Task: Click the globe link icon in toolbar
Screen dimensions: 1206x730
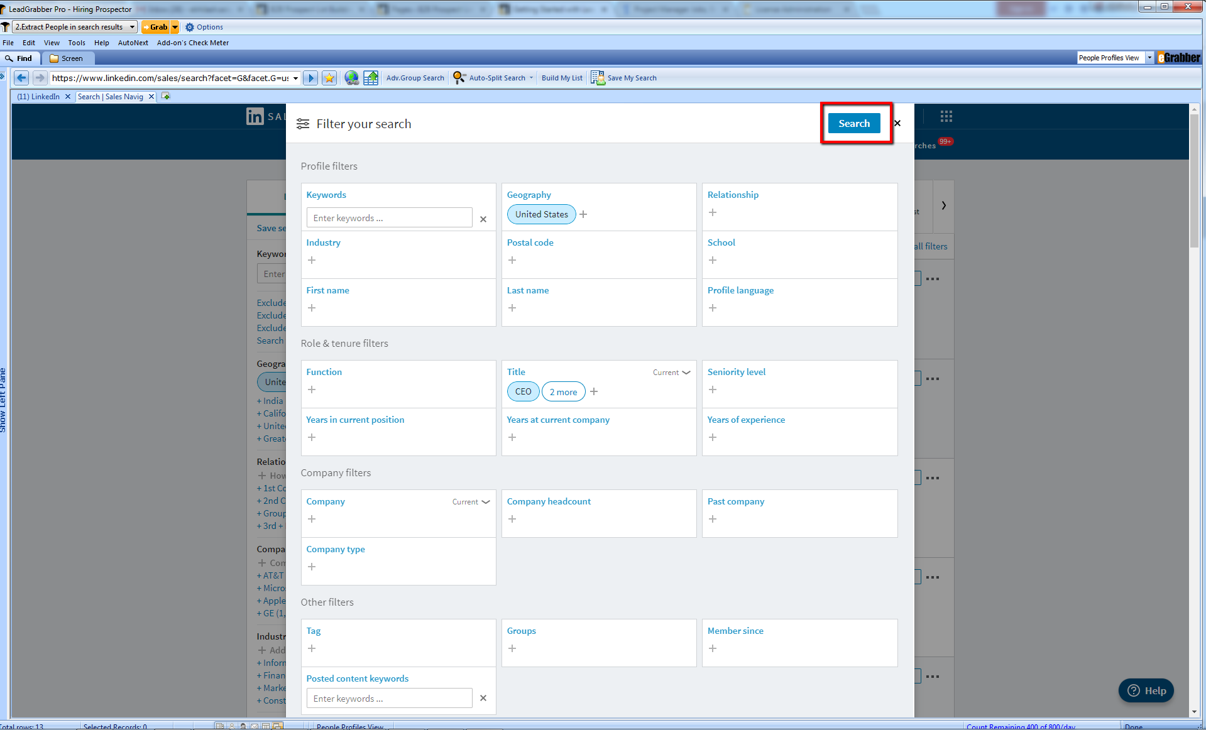Action: pyautogui.click(x=351, y=78)
